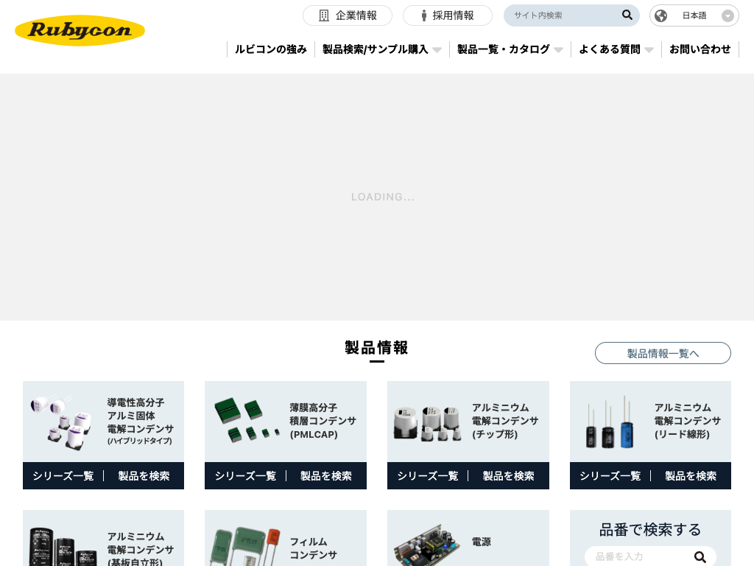754x566 pixels.
Task: Expand the 製品検索/サンプル購入 menu arrow
Action: 437,50
